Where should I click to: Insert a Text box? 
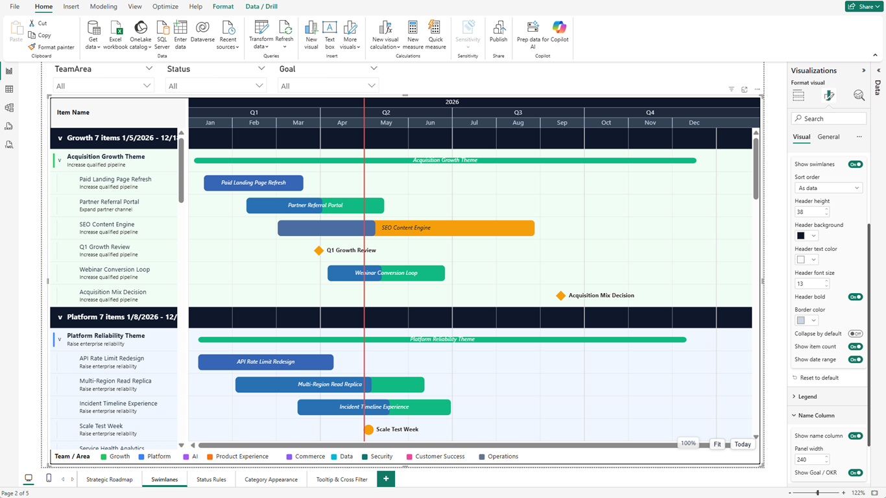[x=329, y=35]
